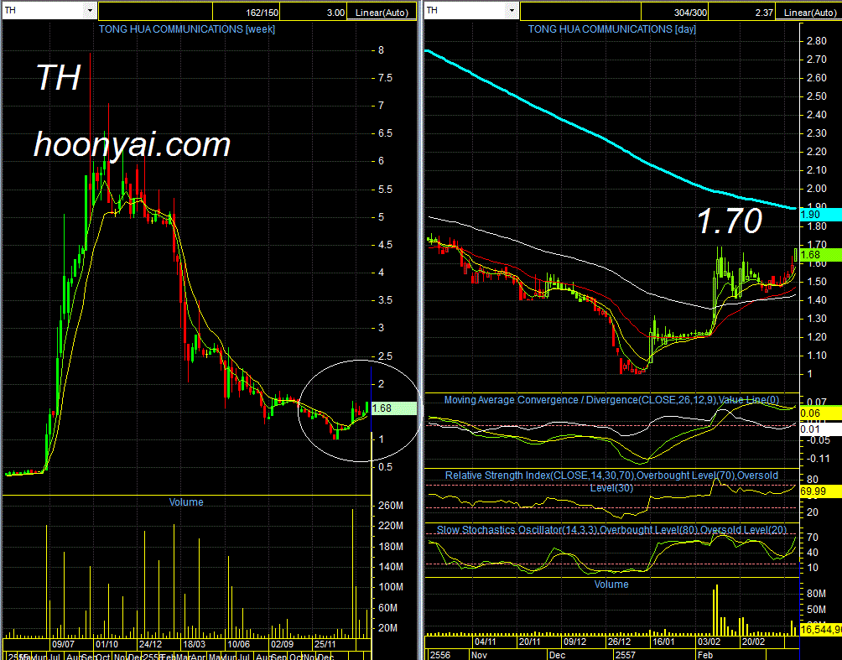The height and width of the screenshot is (660, 842).
Task: Click the 16/01 date on daily time axis
Action: point(663,642)
